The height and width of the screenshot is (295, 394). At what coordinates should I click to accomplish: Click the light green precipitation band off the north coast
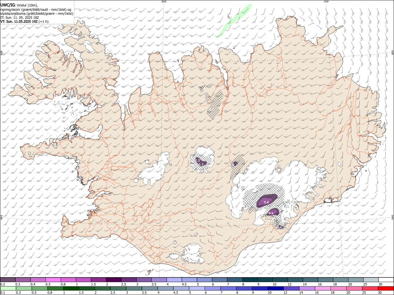coord(235,20)
